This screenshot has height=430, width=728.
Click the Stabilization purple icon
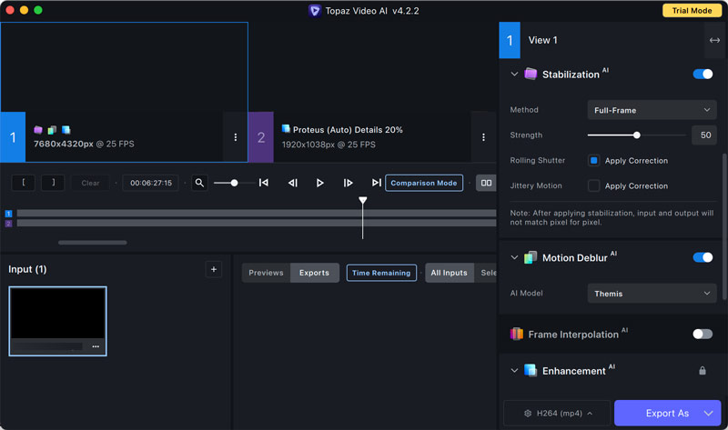click(x=531, y=74)
